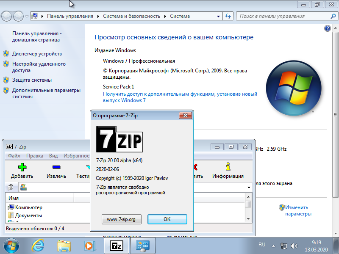339x254 pixels.
Task: Click the Forward navigation arrow
Action: (x=18, y=16)
